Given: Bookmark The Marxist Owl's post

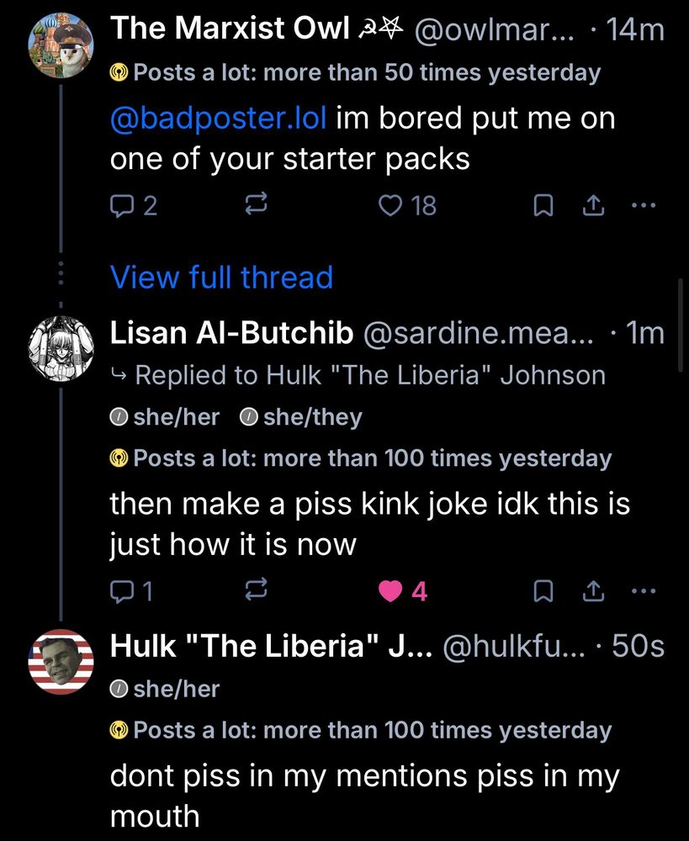Looking at the screenshot, I should pos(543,204).
